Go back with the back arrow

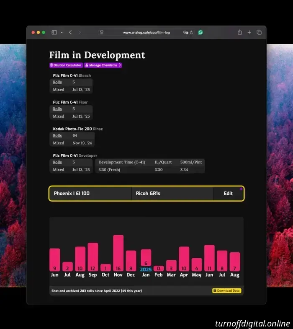(x=70, y=32)
